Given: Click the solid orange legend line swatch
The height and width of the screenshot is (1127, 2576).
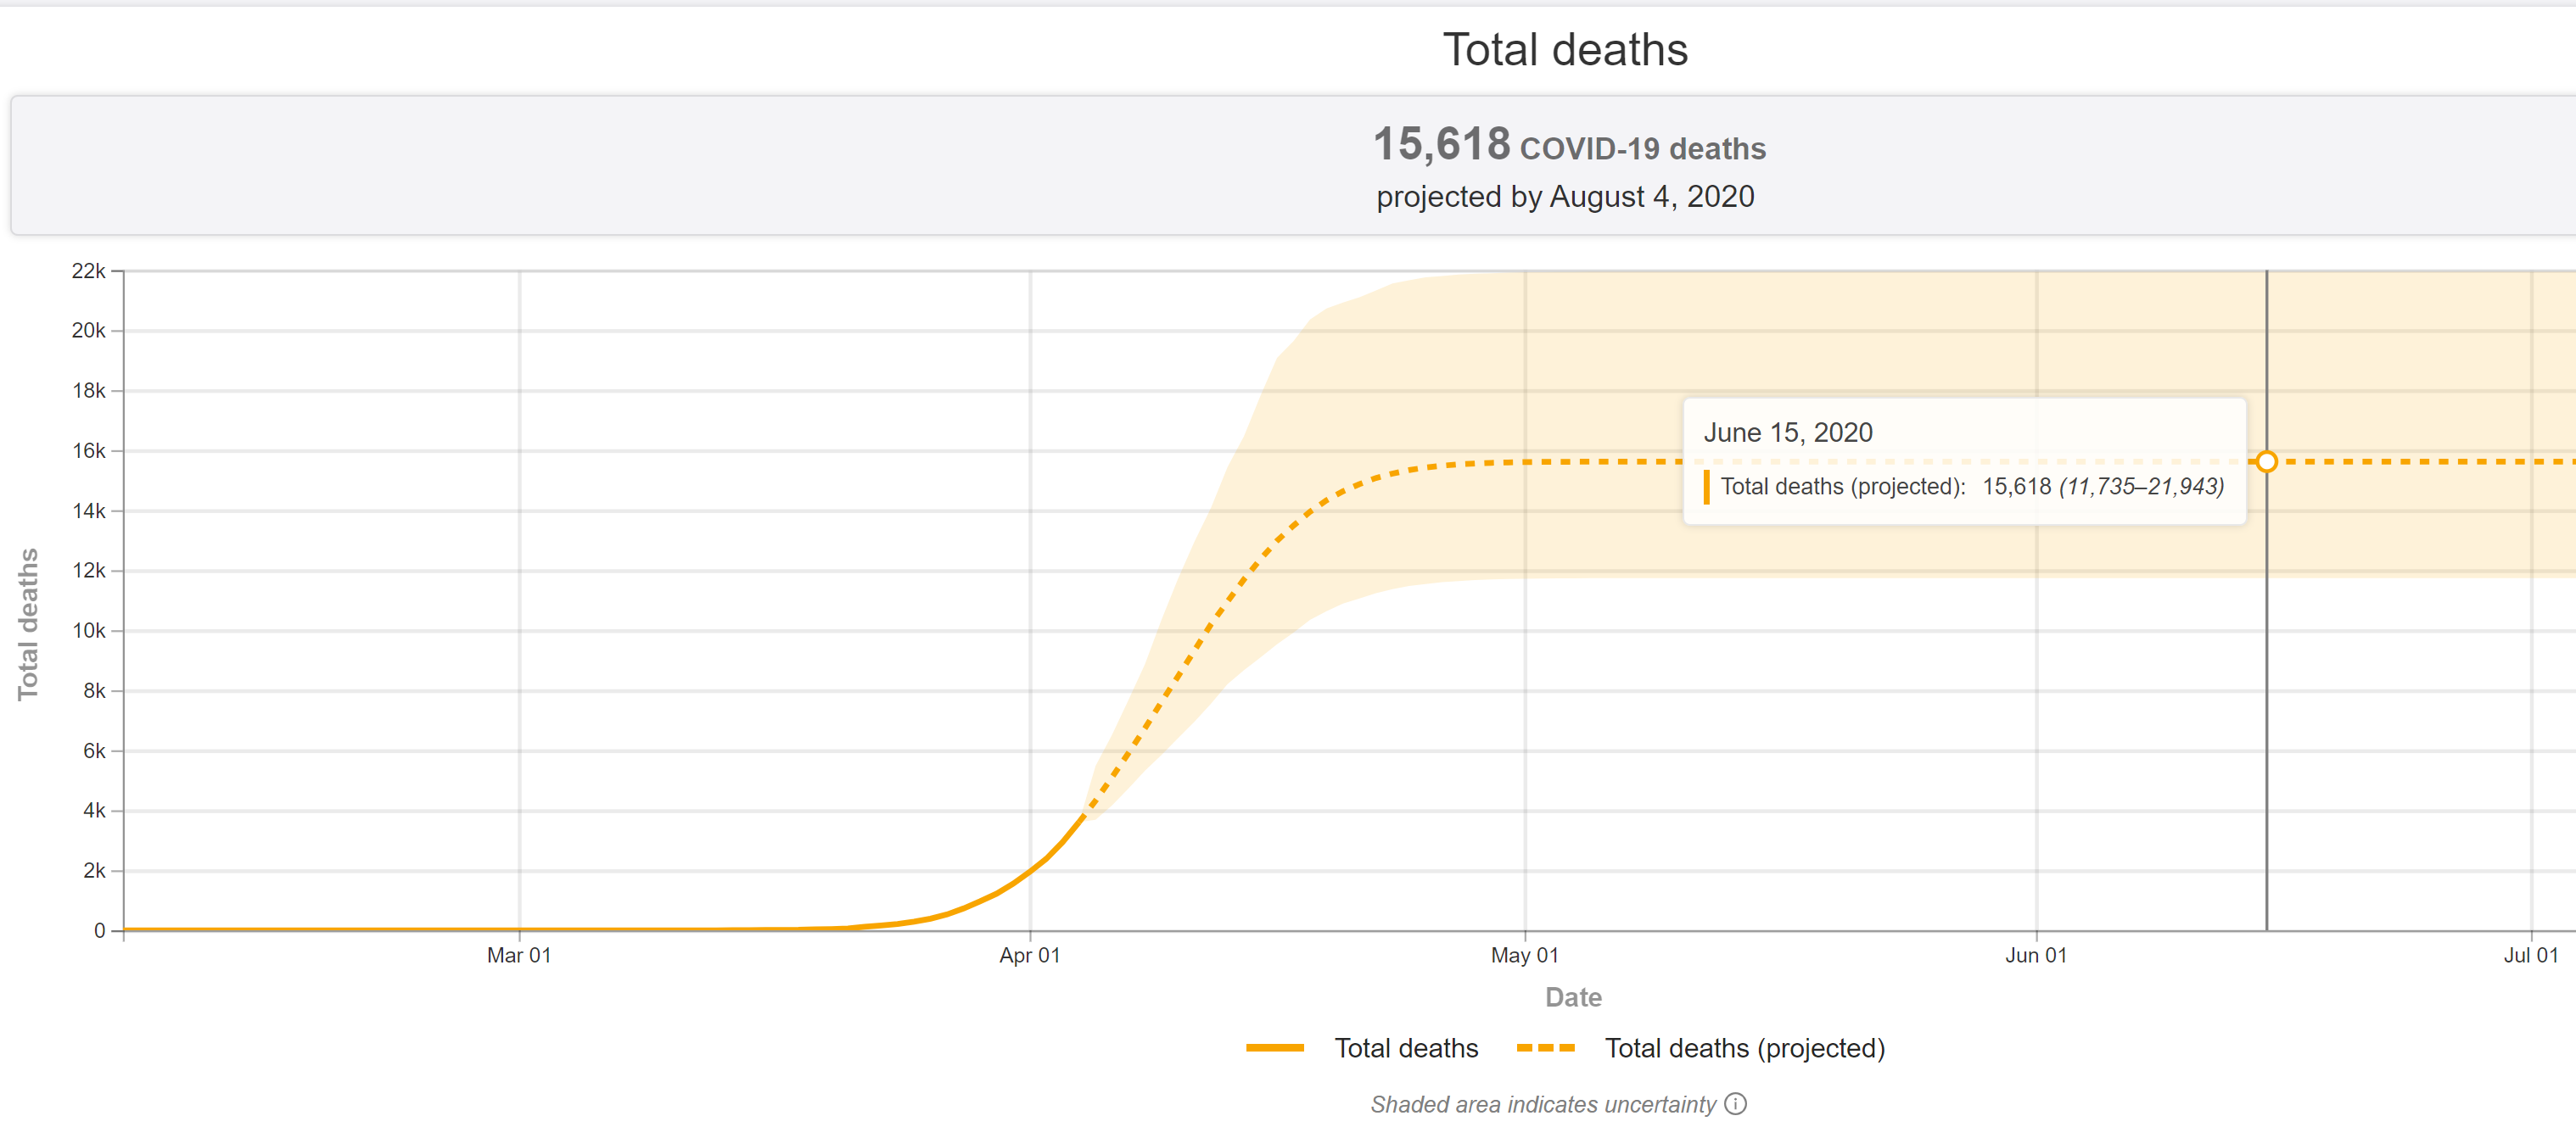Looking at the screenshot, I should (x=1275, y=1048).
